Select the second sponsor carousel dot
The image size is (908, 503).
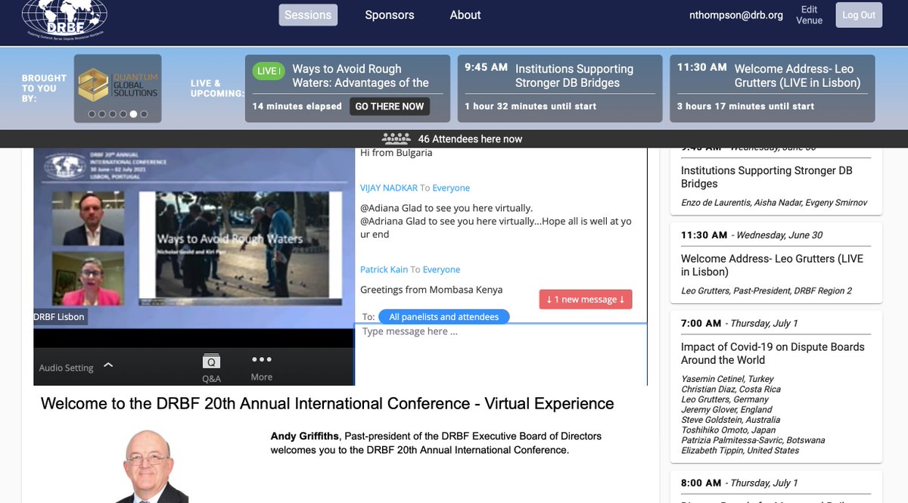coord(102,114)
